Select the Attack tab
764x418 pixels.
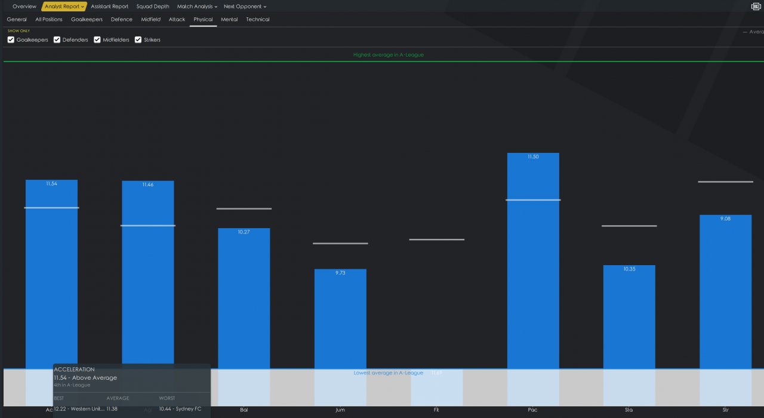coord(177,20)
